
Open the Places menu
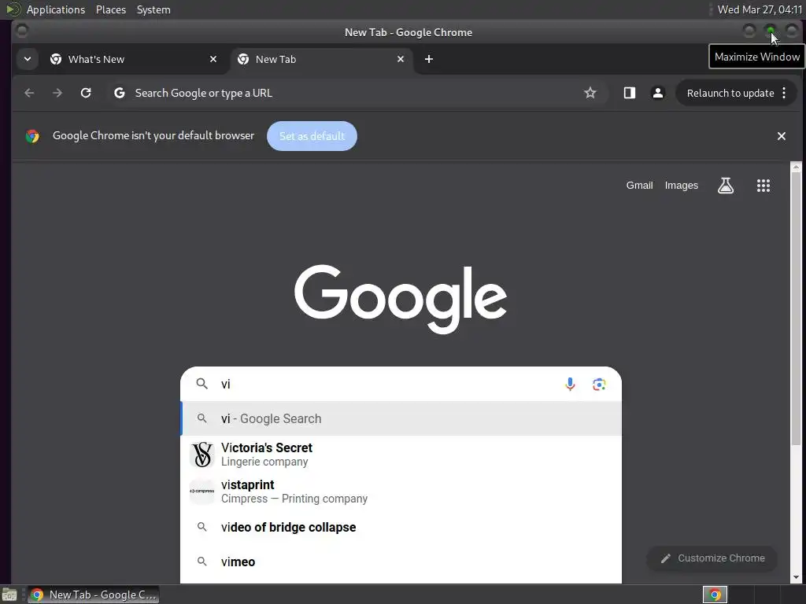111,9
